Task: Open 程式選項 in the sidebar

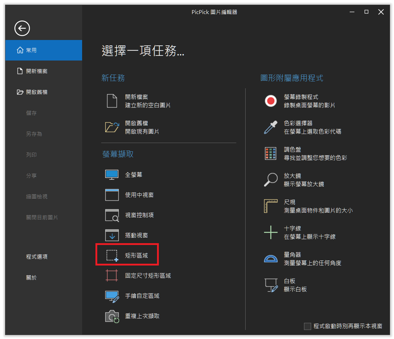Action: pyautogui.click(x=37, y=257)
